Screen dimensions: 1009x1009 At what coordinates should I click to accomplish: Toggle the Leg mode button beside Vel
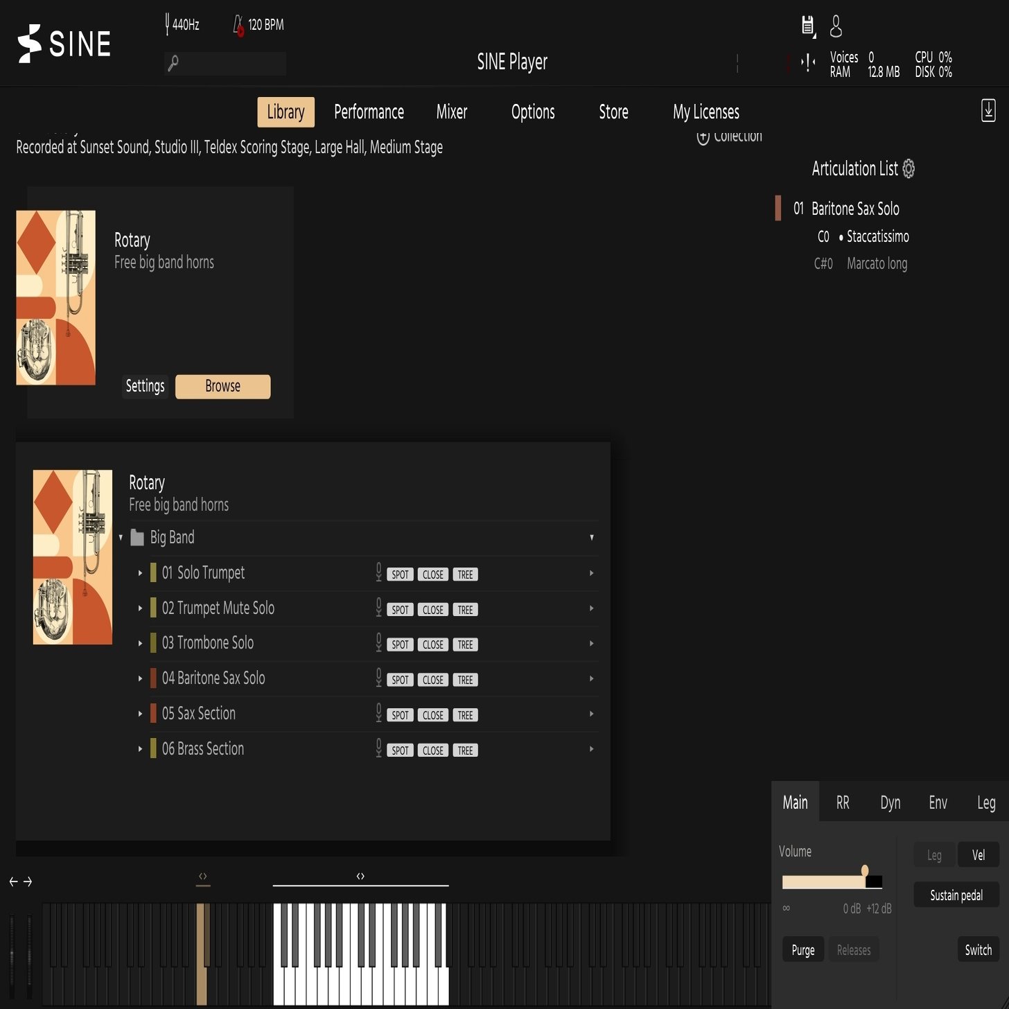(934, 855)
